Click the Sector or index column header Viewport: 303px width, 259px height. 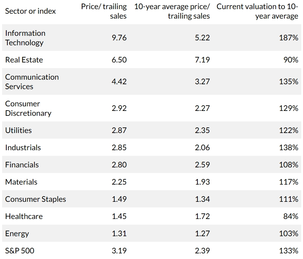[31, 11]
